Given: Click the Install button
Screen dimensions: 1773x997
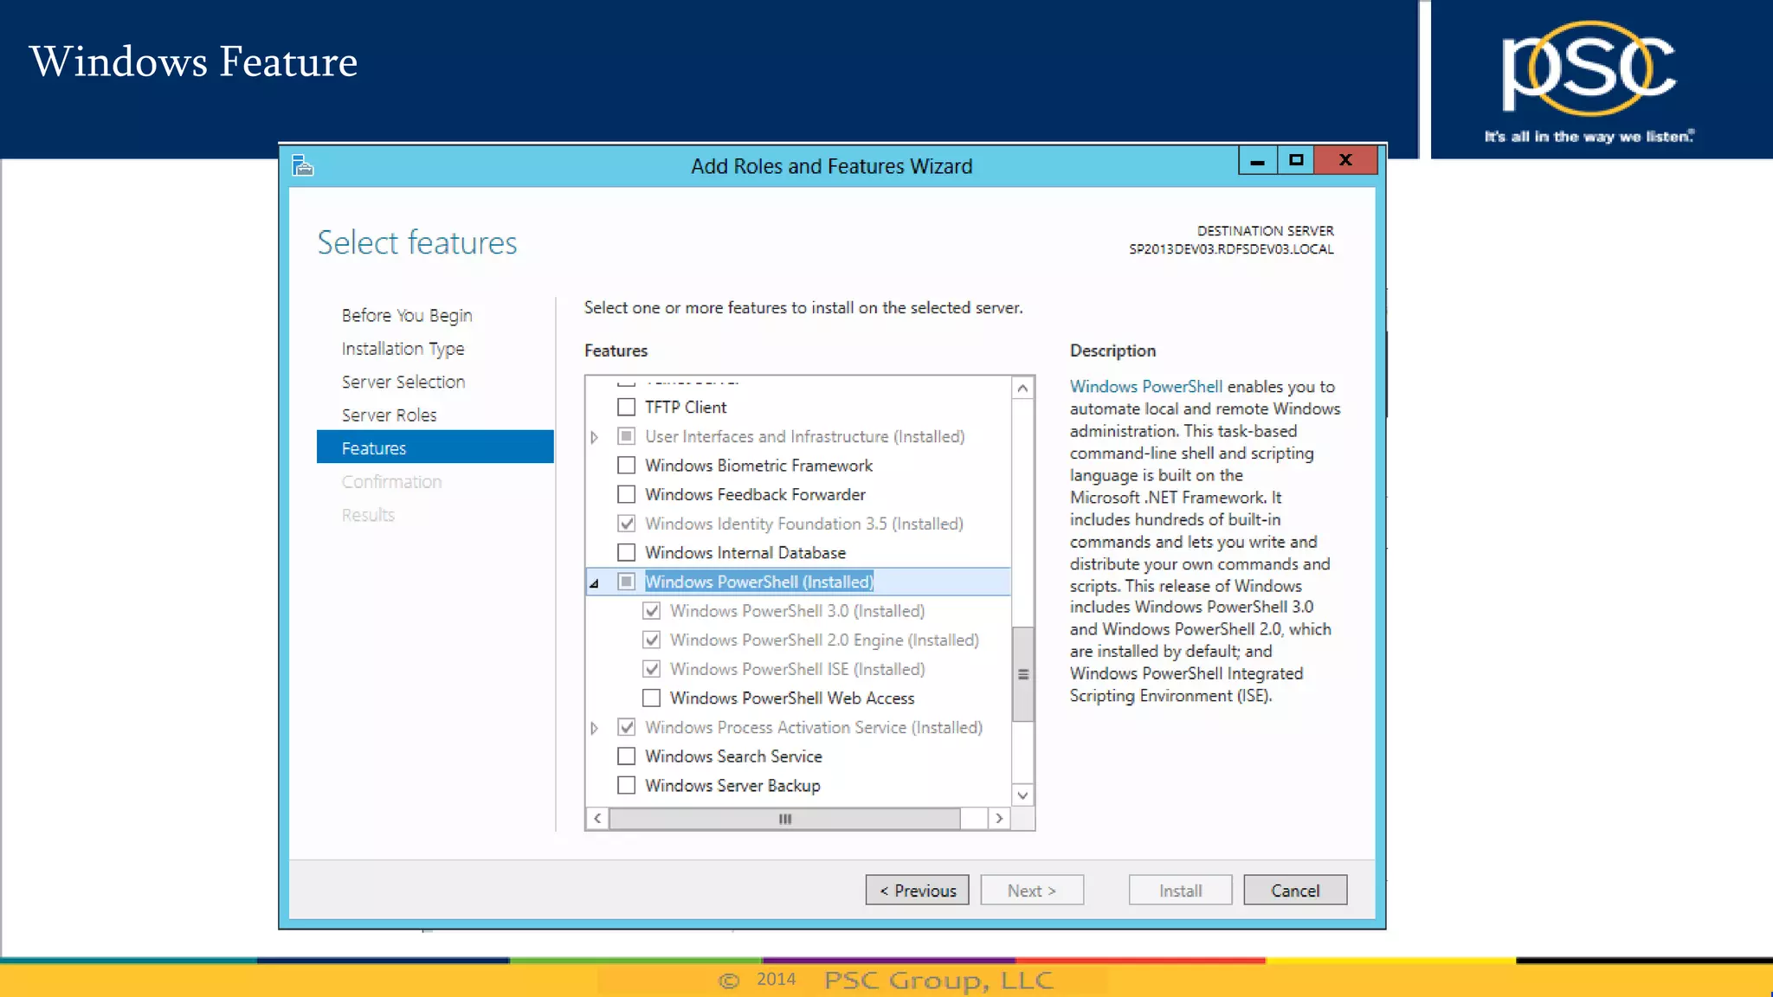Looking at the screenshot, I should 1180,891.
